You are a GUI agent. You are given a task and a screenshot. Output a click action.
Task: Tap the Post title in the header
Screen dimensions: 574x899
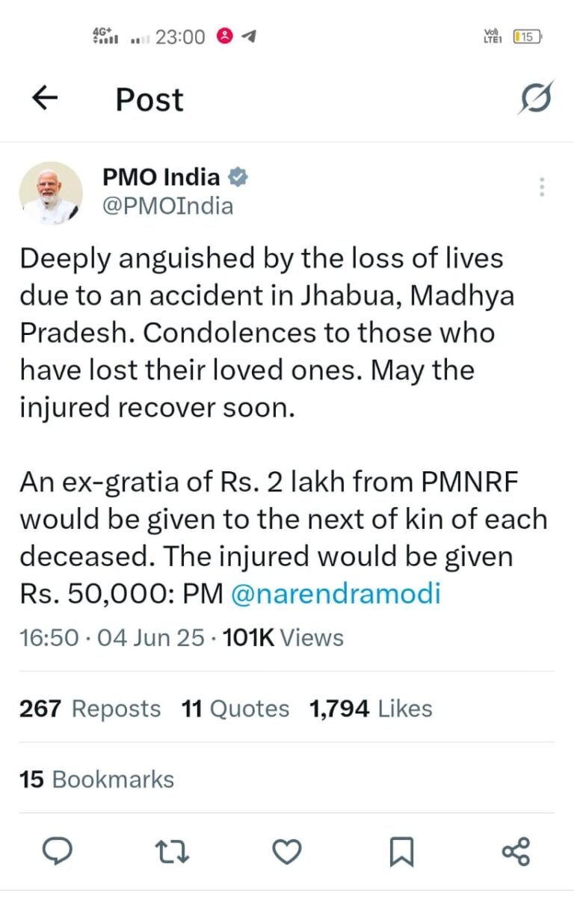[148, 99]
